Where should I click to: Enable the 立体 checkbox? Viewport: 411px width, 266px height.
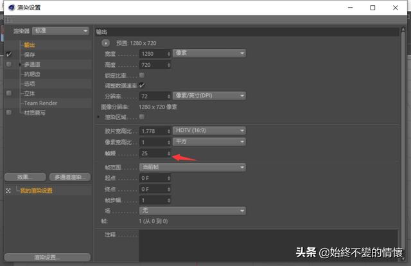click(x=9, y=93)
